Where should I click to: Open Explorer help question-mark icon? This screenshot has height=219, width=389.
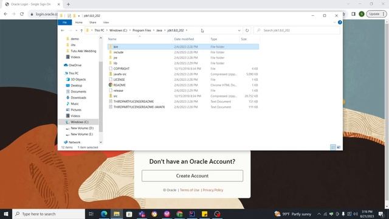coord(340,23)
